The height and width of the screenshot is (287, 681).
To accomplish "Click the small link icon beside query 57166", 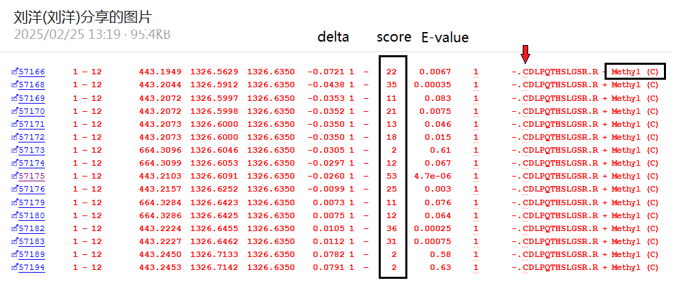I will [x=14, y=72].
